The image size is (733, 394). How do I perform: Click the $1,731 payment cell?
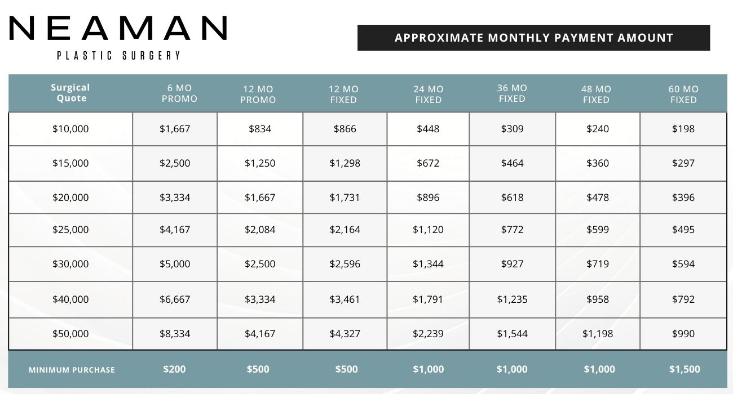[345, 198]
